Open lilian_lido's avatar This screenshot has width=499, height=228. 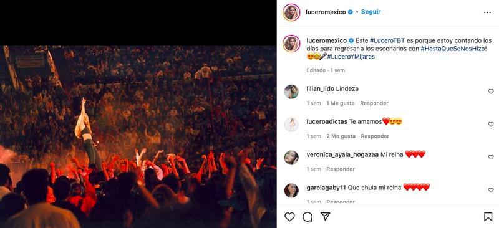click(x=291, y=92)
